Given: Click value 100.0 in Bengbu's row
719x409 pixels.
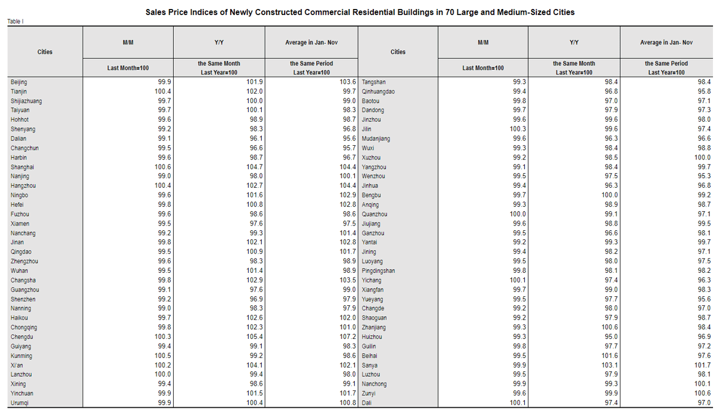Looking at the screenshot, I should click(x=610, y=196).
